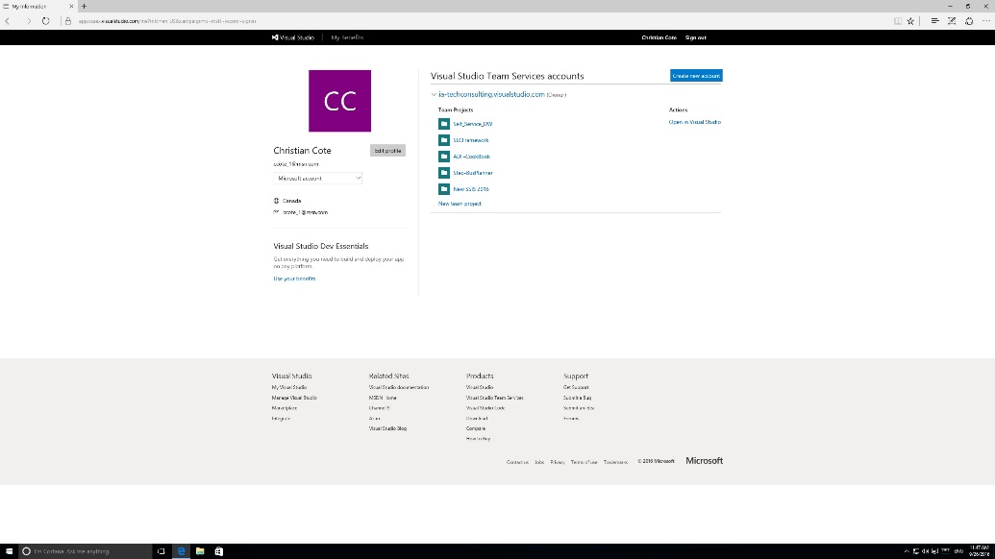Viewport: 995px width, 559px height.
Task: Switch to the My Information browser tab
Action: click(38, 7)
